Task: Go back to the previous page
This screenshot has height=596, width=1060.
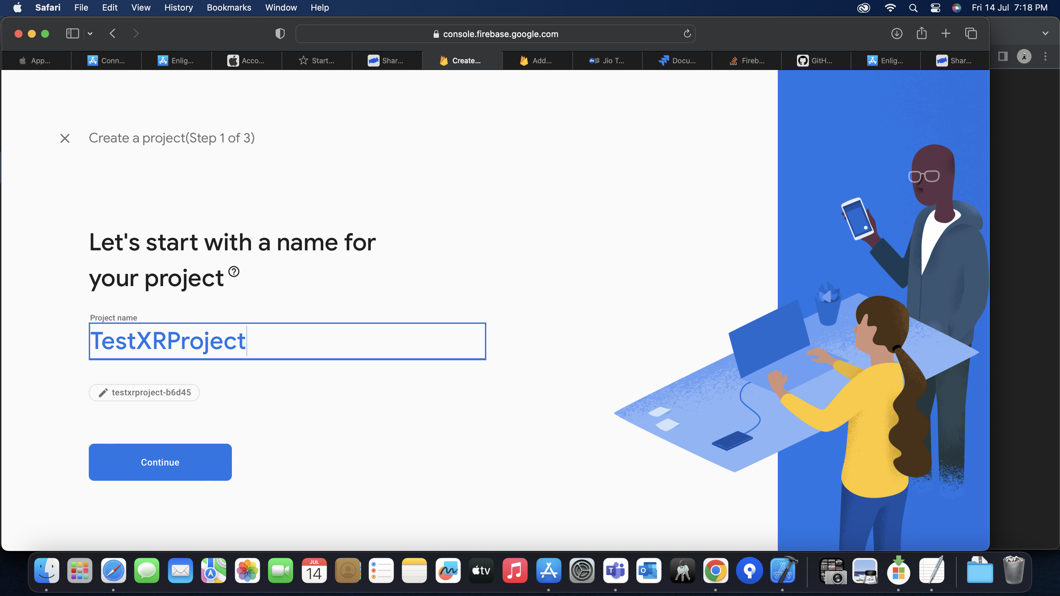Action: coord(112,33)
